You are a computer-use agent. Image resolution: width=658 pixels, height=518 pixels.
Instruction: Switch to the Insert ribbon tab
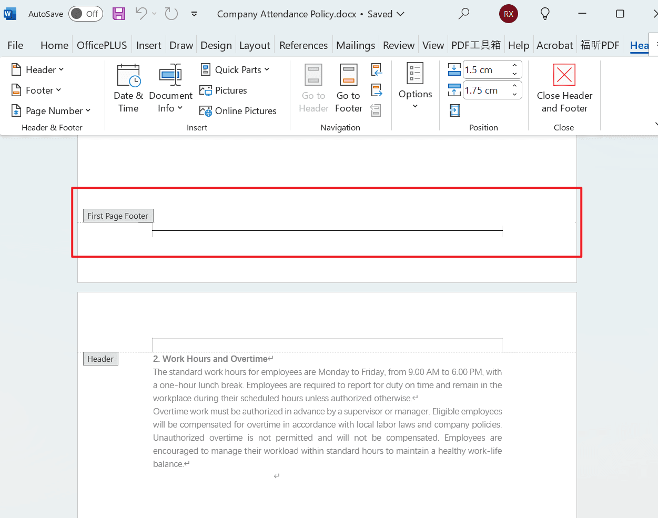(148, 45)
